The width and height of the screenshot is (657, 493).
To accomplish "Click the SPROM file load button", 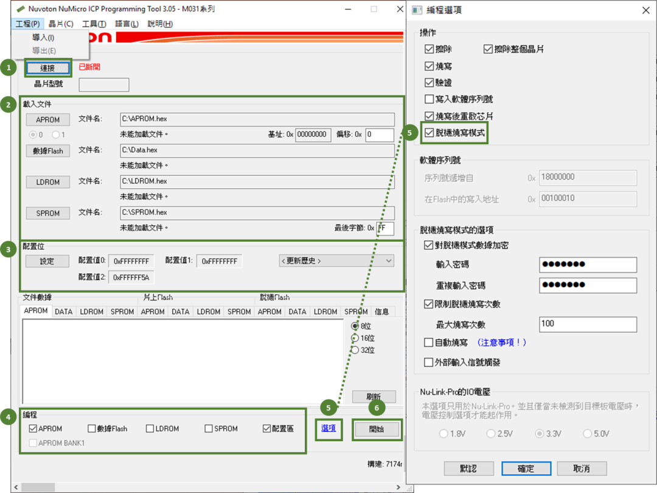I will [x=48, y=213].
